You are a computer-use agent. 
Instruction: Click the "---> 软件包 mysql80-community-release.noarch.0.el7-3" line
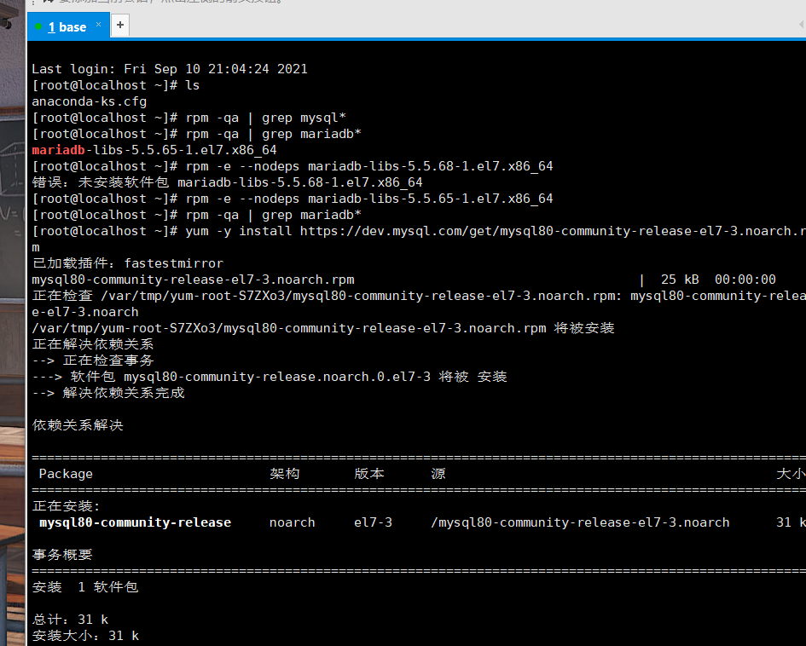(x=270, y=377)
